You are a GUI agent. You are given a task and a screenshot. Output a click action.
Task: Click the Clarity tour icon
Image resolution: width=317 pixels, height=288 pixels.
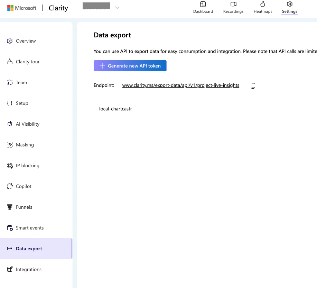click(9, 62)
